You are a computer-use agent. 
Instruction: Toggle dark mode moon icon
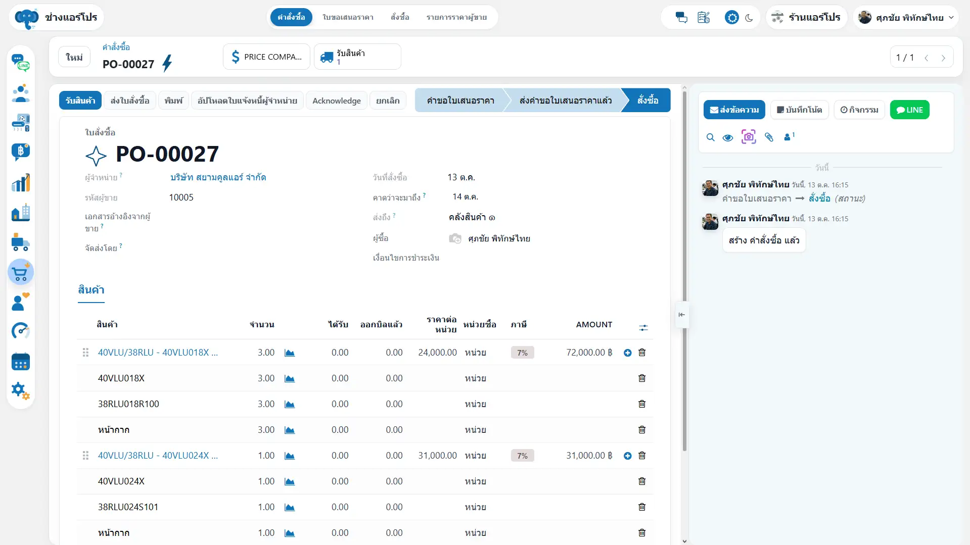tap(749, 18)
